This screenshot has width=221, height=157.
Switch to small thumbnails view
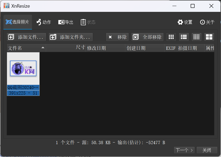pos(196,37)
